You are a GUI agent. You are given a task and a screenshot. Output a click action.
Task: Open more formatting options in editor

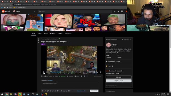click(72, 91)
